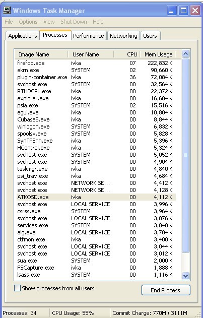Select the HControl.exe process

95,148
